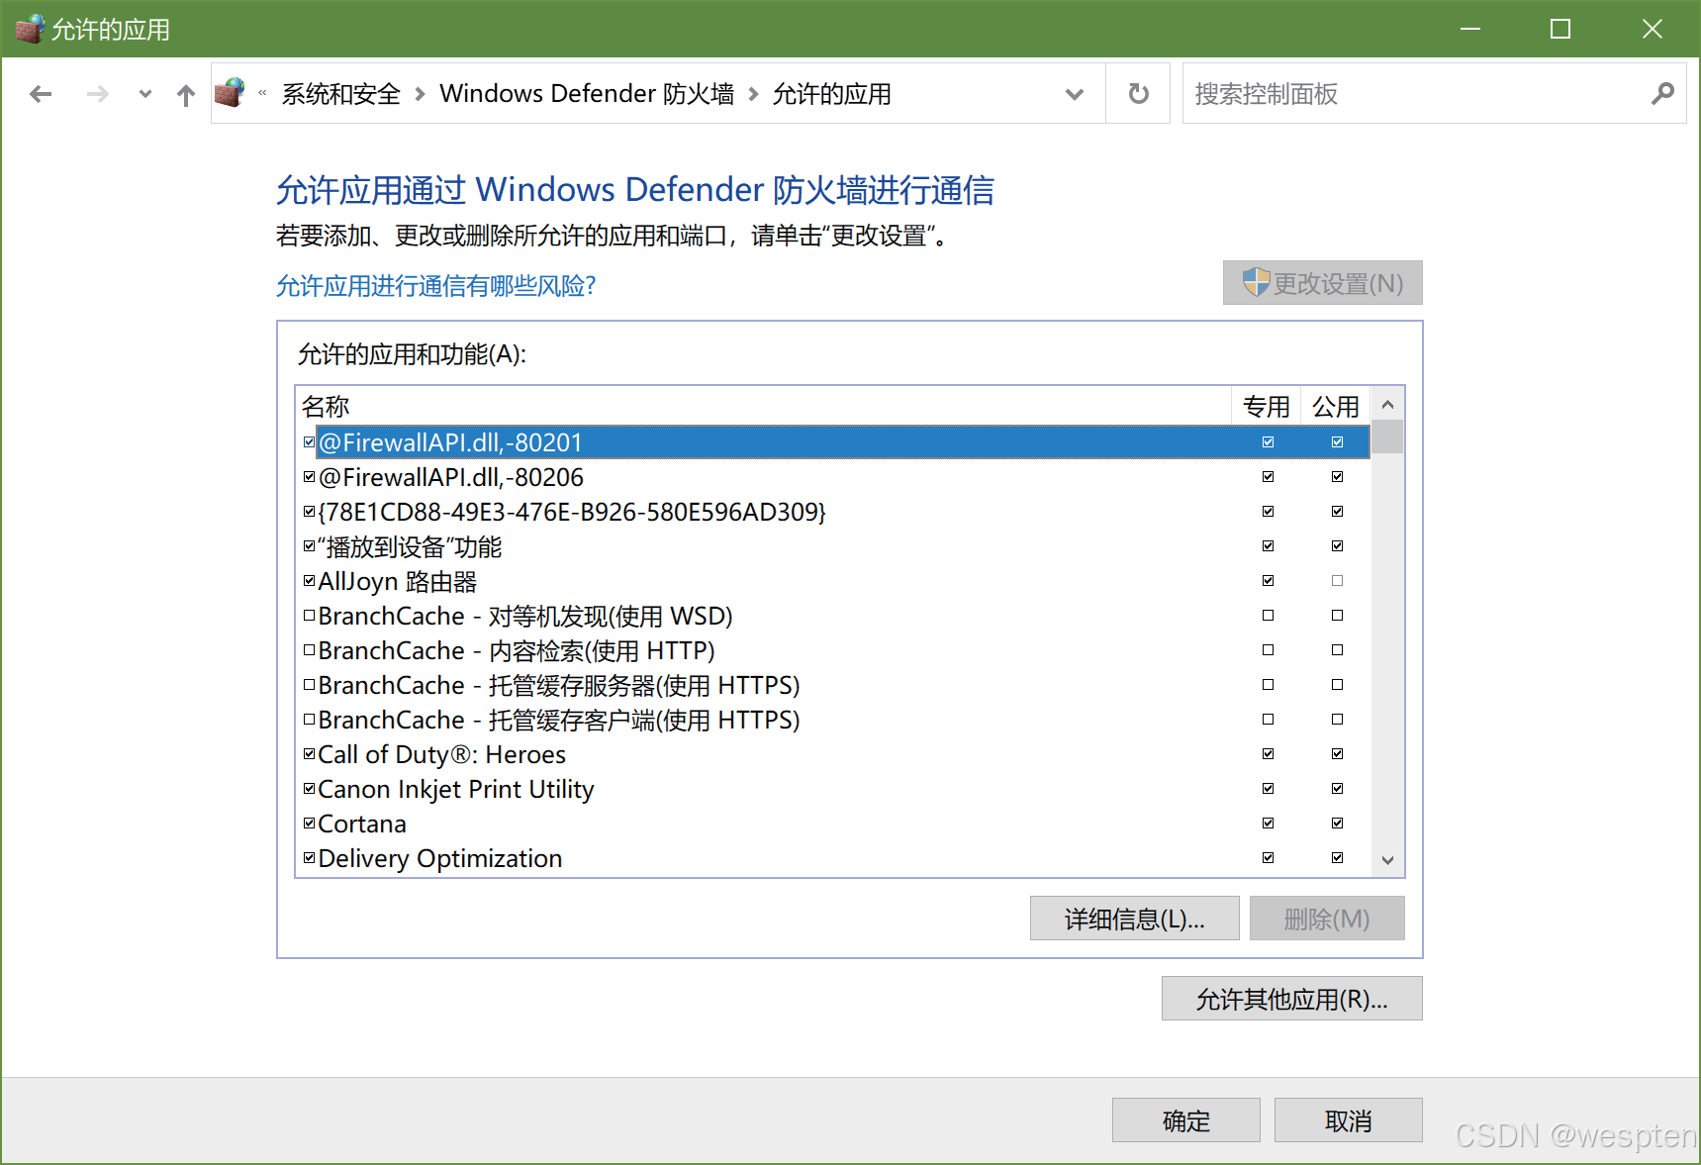
Task: Maximize the 允许的应用 window
Action: (x=1560, y=29)
